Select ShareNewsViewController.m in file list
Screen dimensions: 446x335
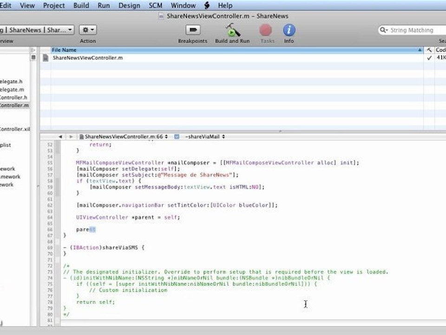pos(88,58)
